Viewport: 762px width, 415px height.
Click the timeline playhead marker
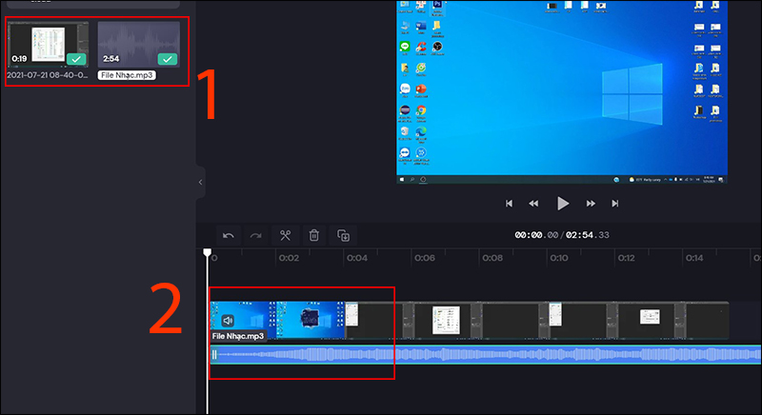tap(207, 253)
